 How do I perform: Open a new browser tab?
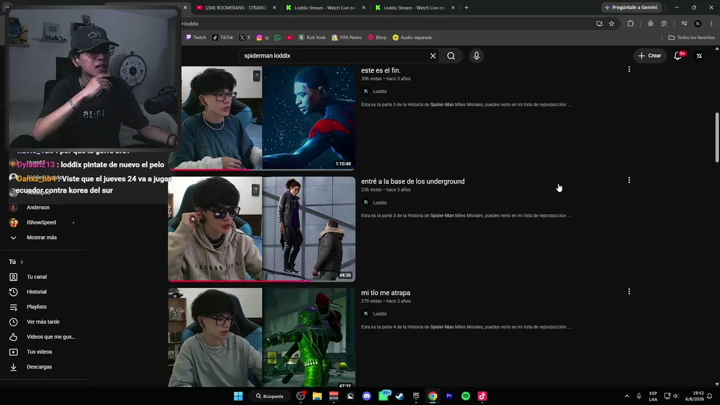tap(466, 7)
